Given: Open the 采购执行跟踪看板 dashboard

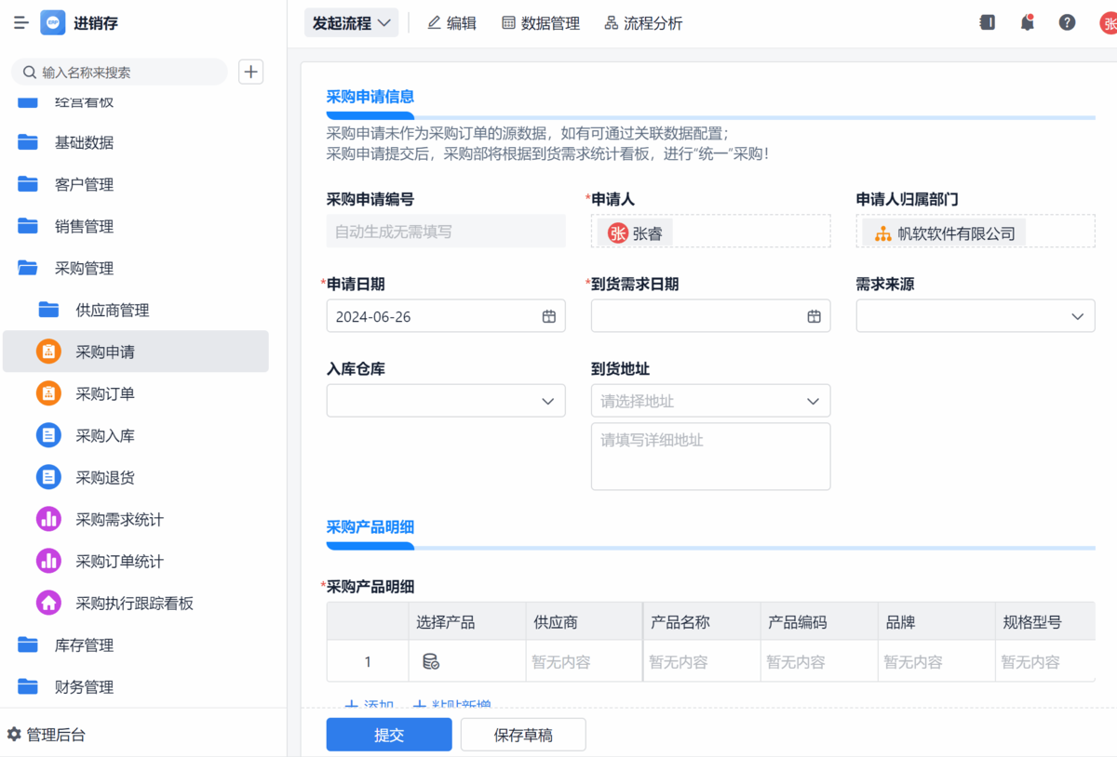Looking at the screenshot, I should (x=134, y=603).
